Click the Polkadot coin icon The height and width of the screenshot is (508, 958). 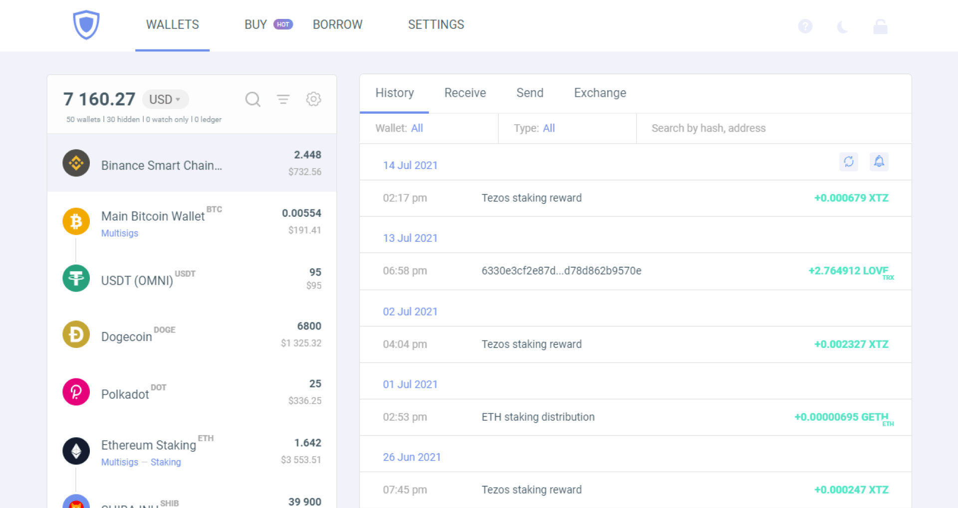(76, 392)
